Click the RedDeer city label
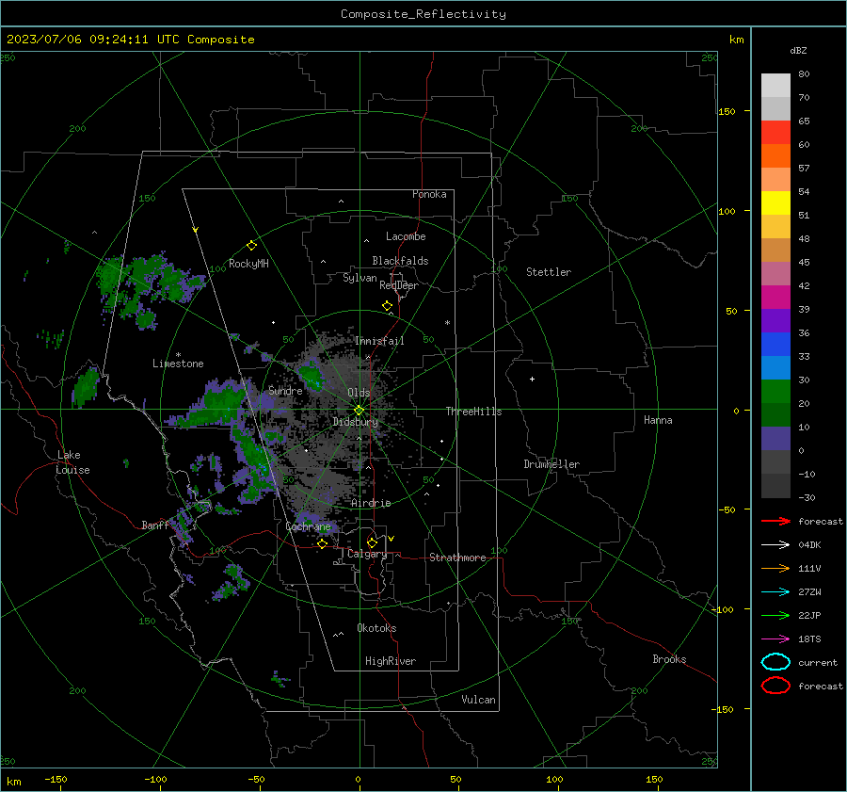 (x=399, y=285)
